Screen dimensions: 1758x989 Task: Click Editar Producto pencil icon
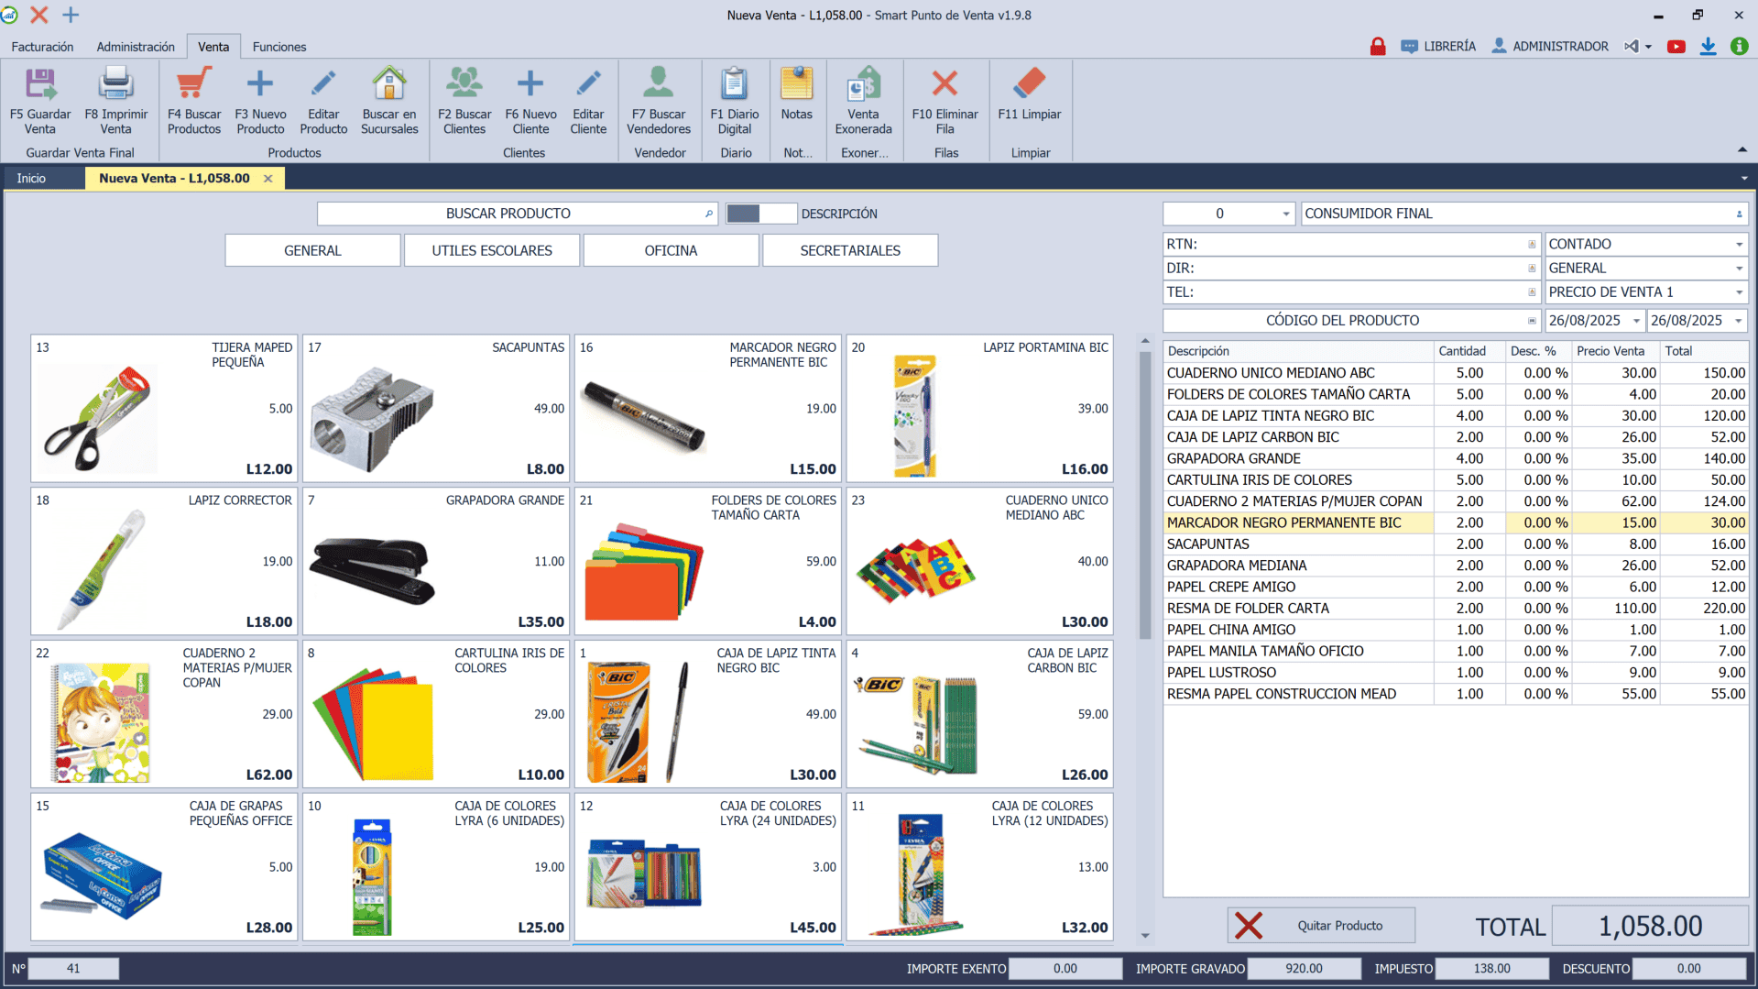tap(323, 83)
